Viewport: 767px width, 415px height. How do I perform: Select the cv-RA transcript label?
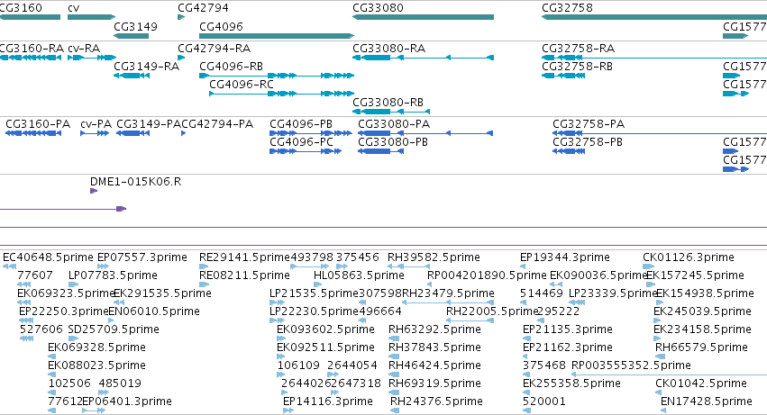(84, 49)
